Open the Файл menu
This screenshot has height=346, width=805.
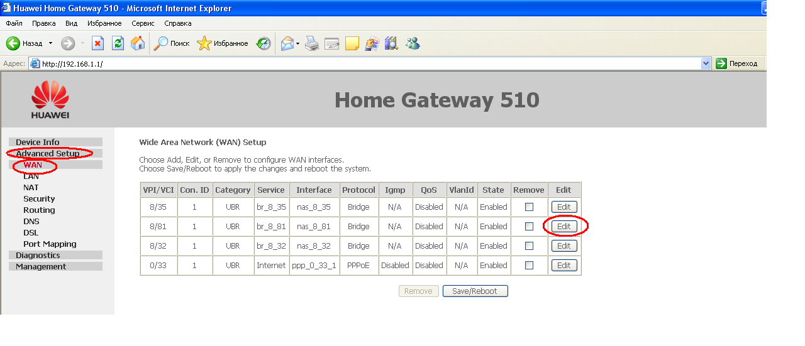pyautogui.click(x=14, y=23)
